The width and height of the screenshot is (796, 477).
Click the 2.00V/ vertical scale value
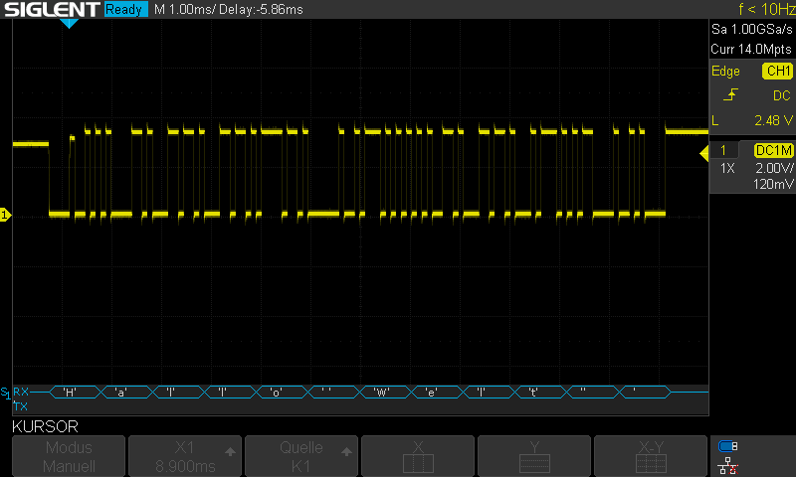pos(774,168)
